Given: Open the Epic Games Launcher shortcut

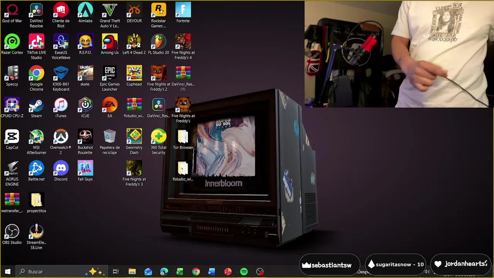Looking at the screenshot, I should (110, 79).
